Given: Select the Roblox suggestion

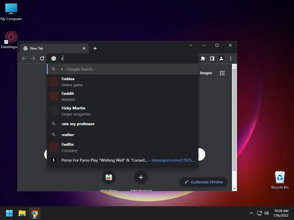Looking at the screenshot, I should click(123, 82).
